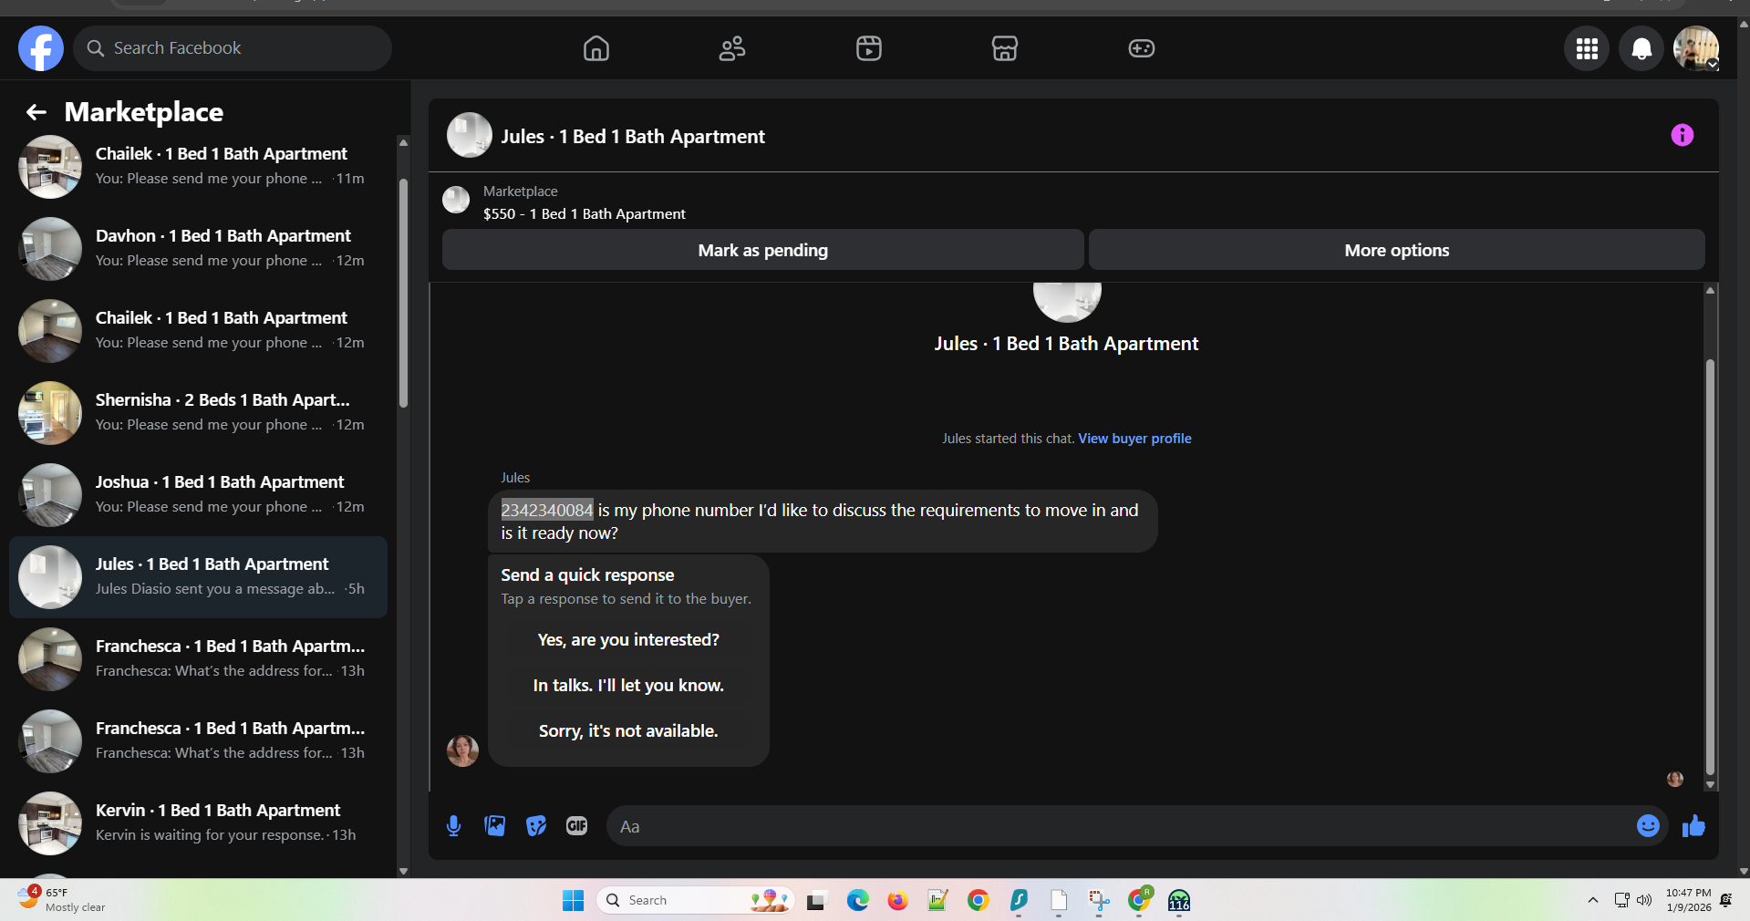The image size is (1750, 921).
Task: Open the Gaming controller icon in top navigation
Action: point(1142,48)
